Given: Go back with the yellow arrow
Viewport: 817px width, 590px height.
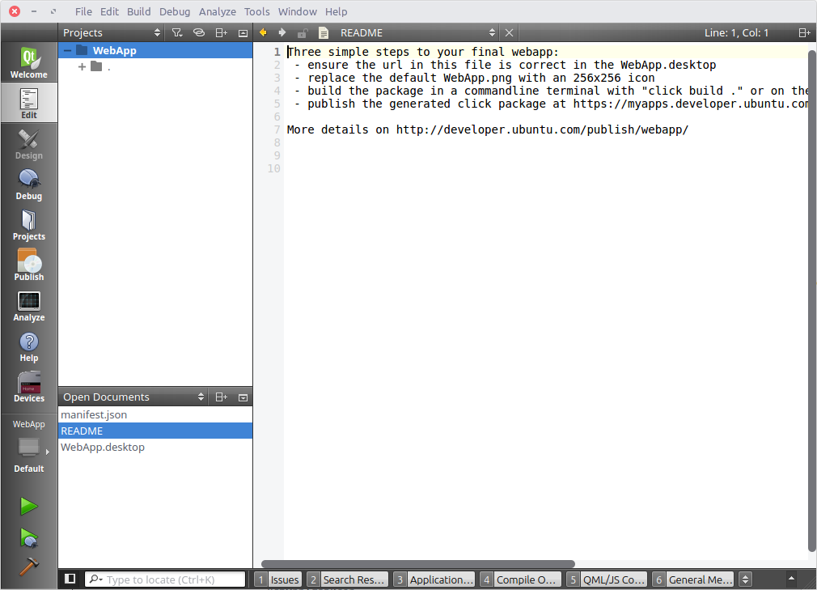Looking at the screenshot, I should click(x=263, y=33).
